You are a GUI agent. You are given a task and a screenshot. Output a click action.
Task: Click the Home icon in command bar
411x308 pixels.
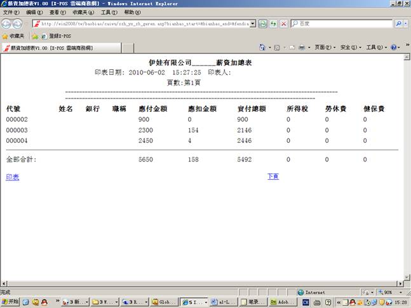pyautogui.click(x=262, y=48)
